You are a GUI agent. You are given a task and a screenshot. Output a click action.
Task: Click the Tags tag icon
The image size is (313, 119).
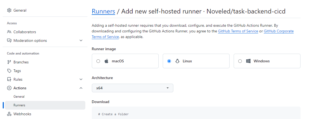(9, 71)
